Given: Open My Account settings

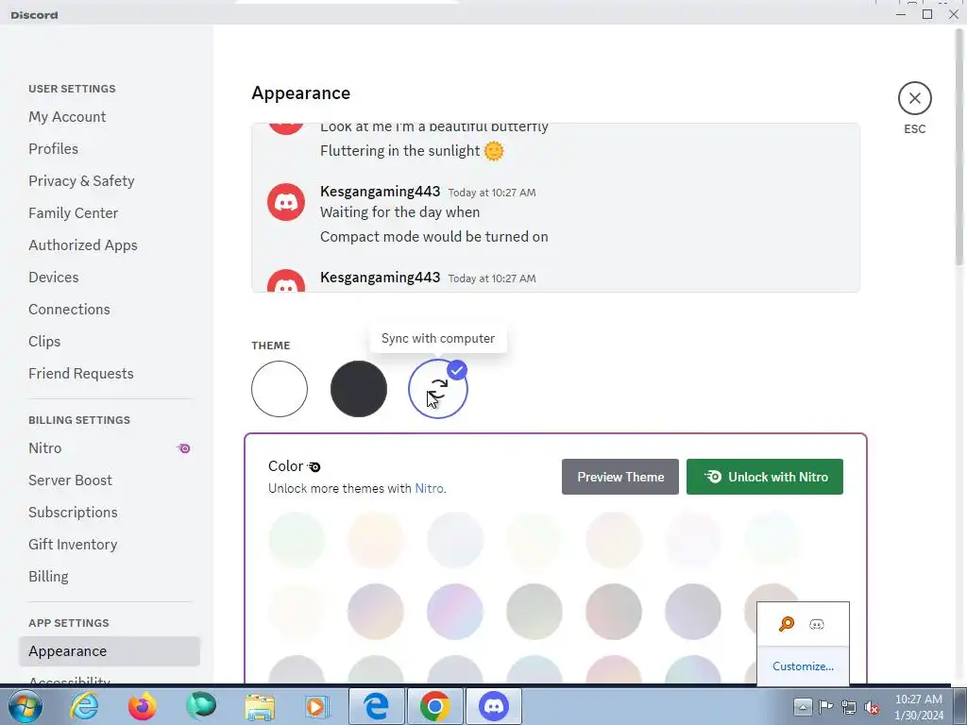Looking at the screenshot, I should point(67,116).
